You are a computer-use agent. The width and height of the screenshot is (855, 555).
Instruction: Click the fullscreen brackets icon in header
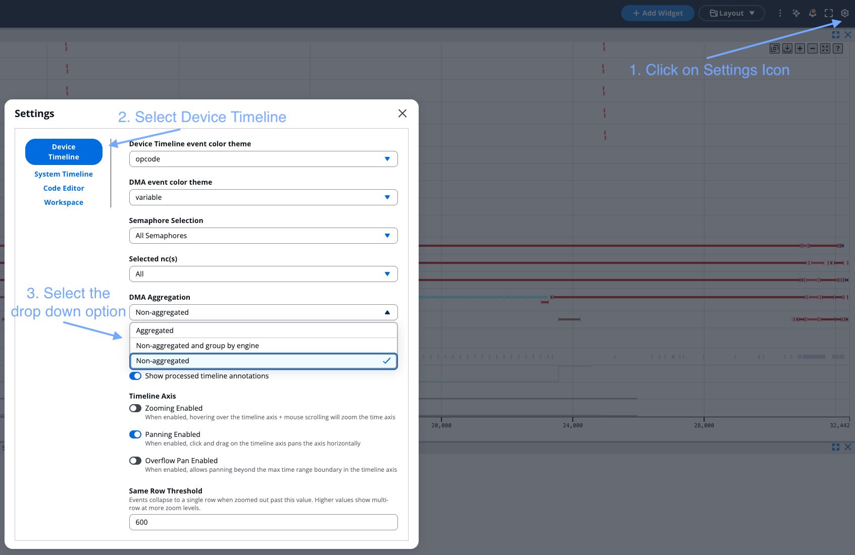coord(829,13)
